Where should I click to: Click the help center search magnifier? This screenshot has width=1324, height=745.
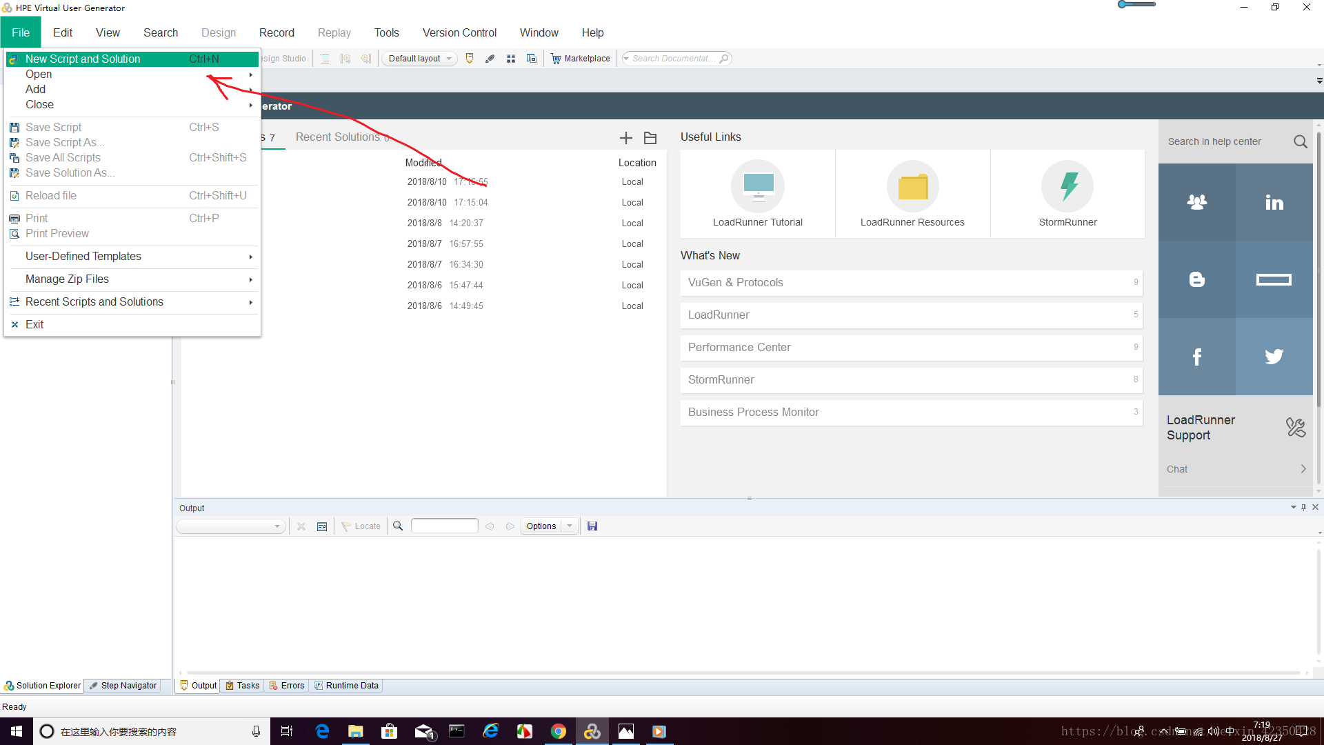[x=1301, y=141]
